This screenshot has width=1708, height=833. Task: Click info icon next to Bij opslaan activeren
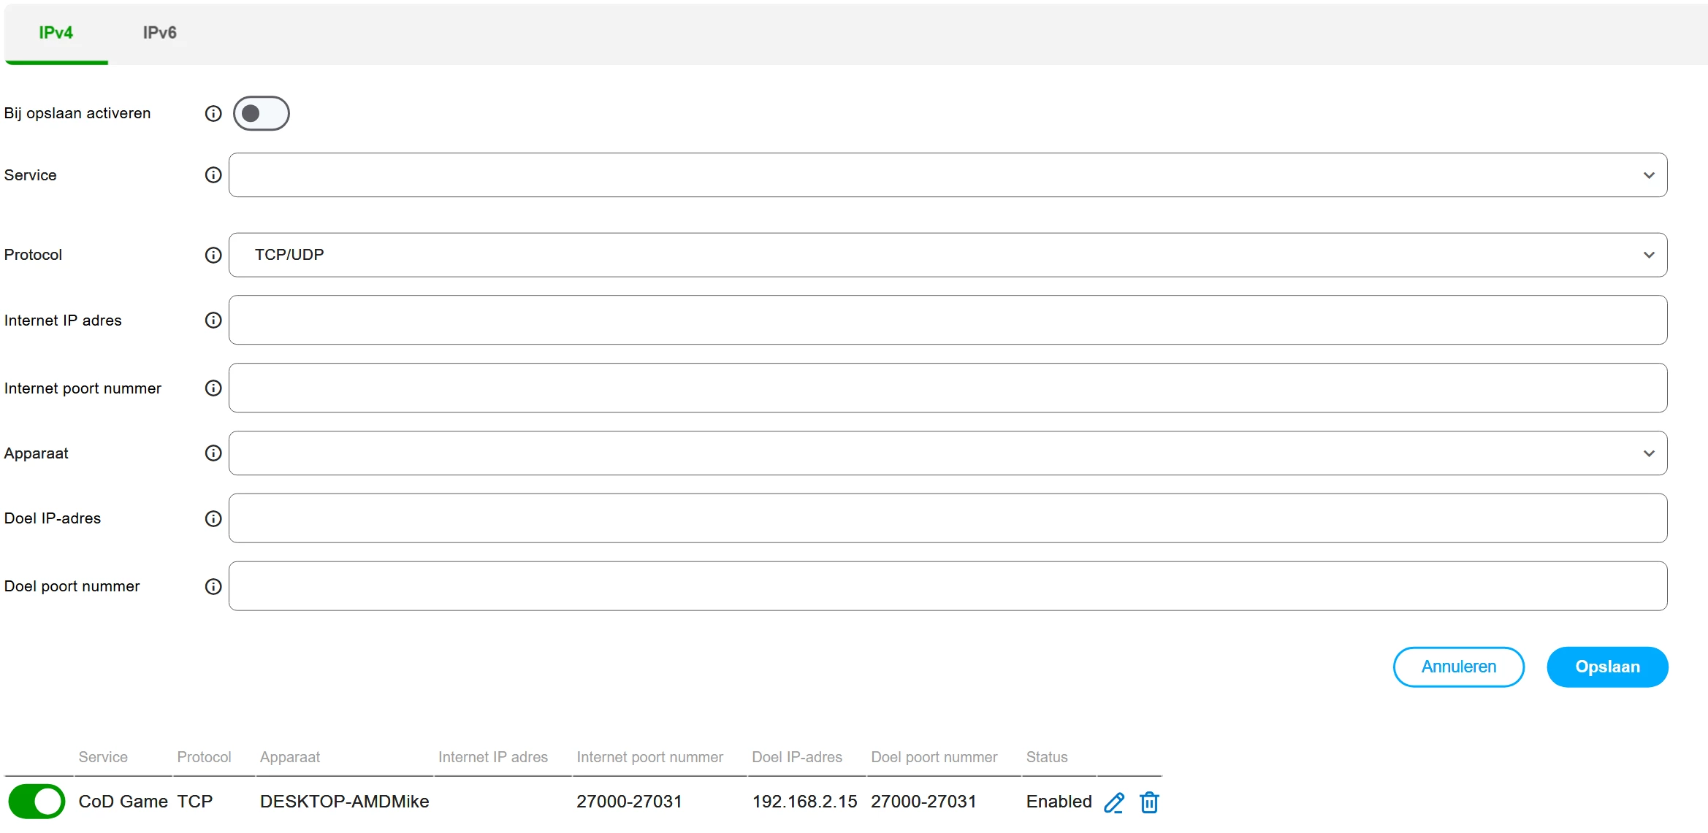tap(213, 113)
